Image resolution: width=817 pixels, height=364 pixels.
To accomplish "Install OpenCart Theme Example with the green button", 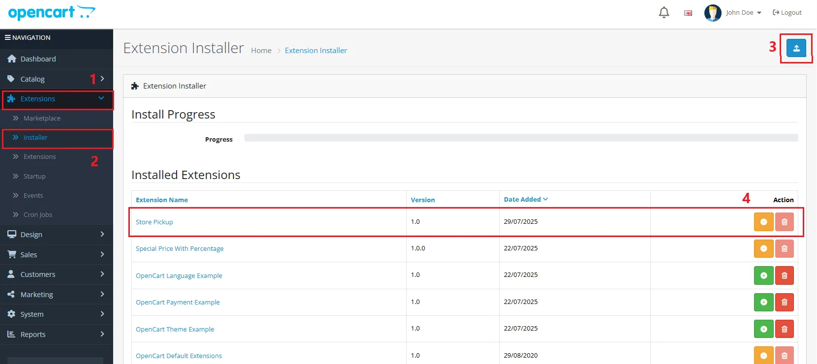I will [763, 329].
